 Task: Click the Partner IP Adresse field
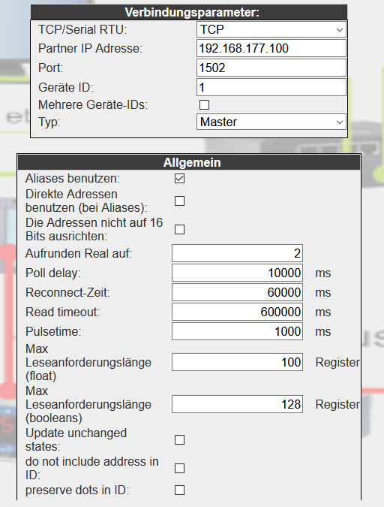click(271, 49)
